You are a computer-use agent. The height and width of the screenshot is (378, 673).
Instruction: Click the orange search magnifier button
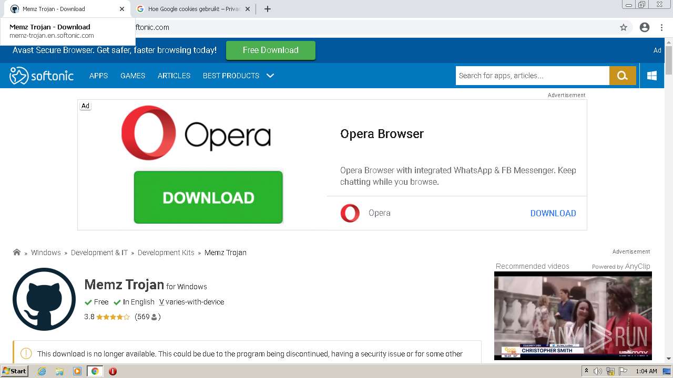[x=623, y=76]
